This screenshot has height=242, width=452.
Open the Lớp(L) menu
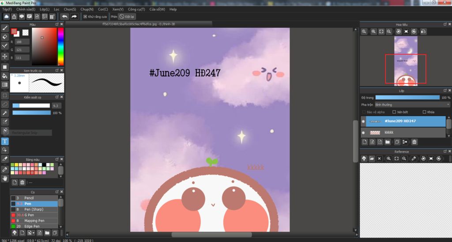click(45, 9)
